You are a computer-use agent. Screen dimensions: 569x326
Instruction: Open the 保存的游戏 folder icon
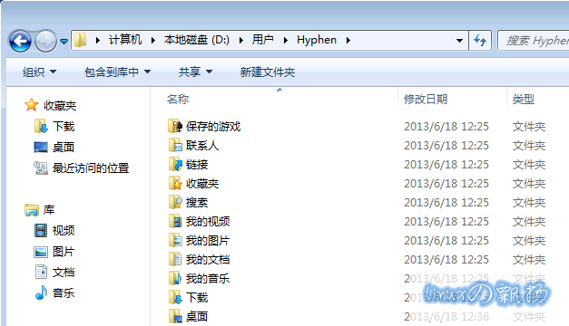[x=175, y=126]
